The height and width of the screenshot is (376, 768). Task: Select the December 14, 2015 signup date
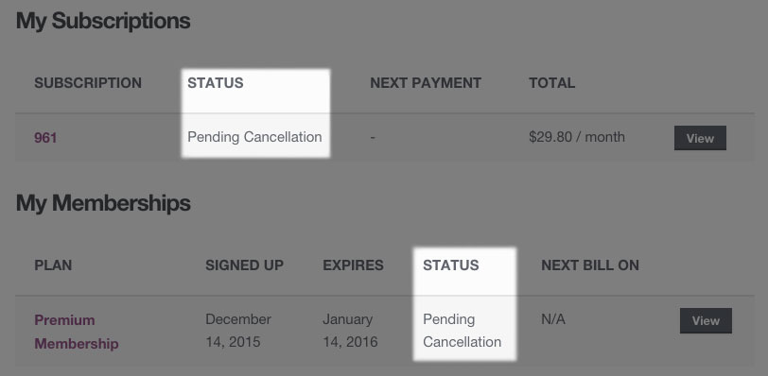[238, 331]
